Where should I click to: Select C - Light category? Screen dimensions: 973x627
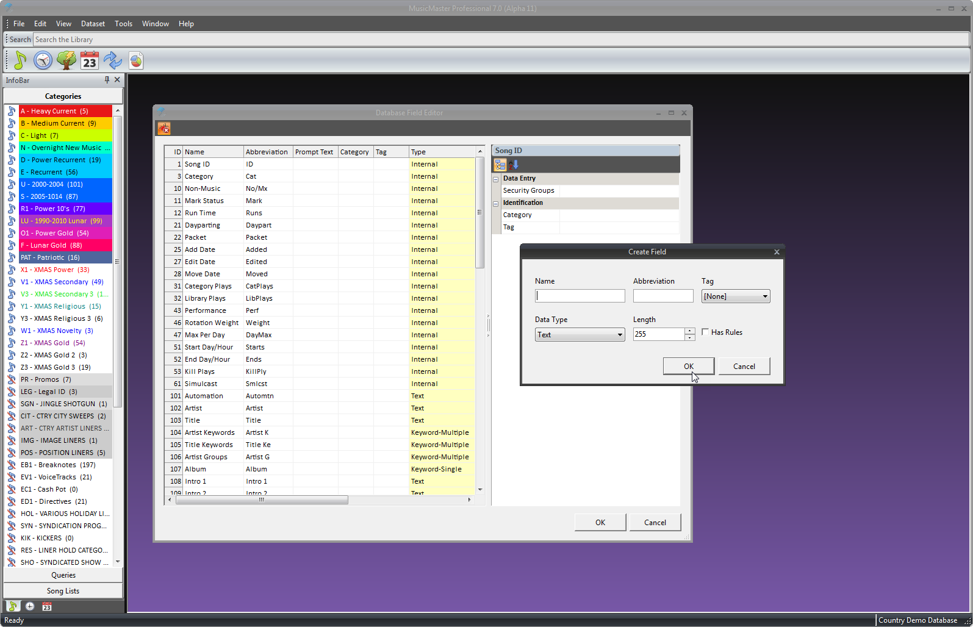[65, 135]
